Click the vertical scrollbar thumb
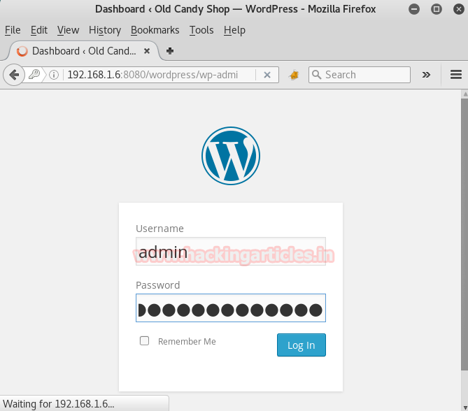Screen dimensions: 468x411 coord(465,234)
